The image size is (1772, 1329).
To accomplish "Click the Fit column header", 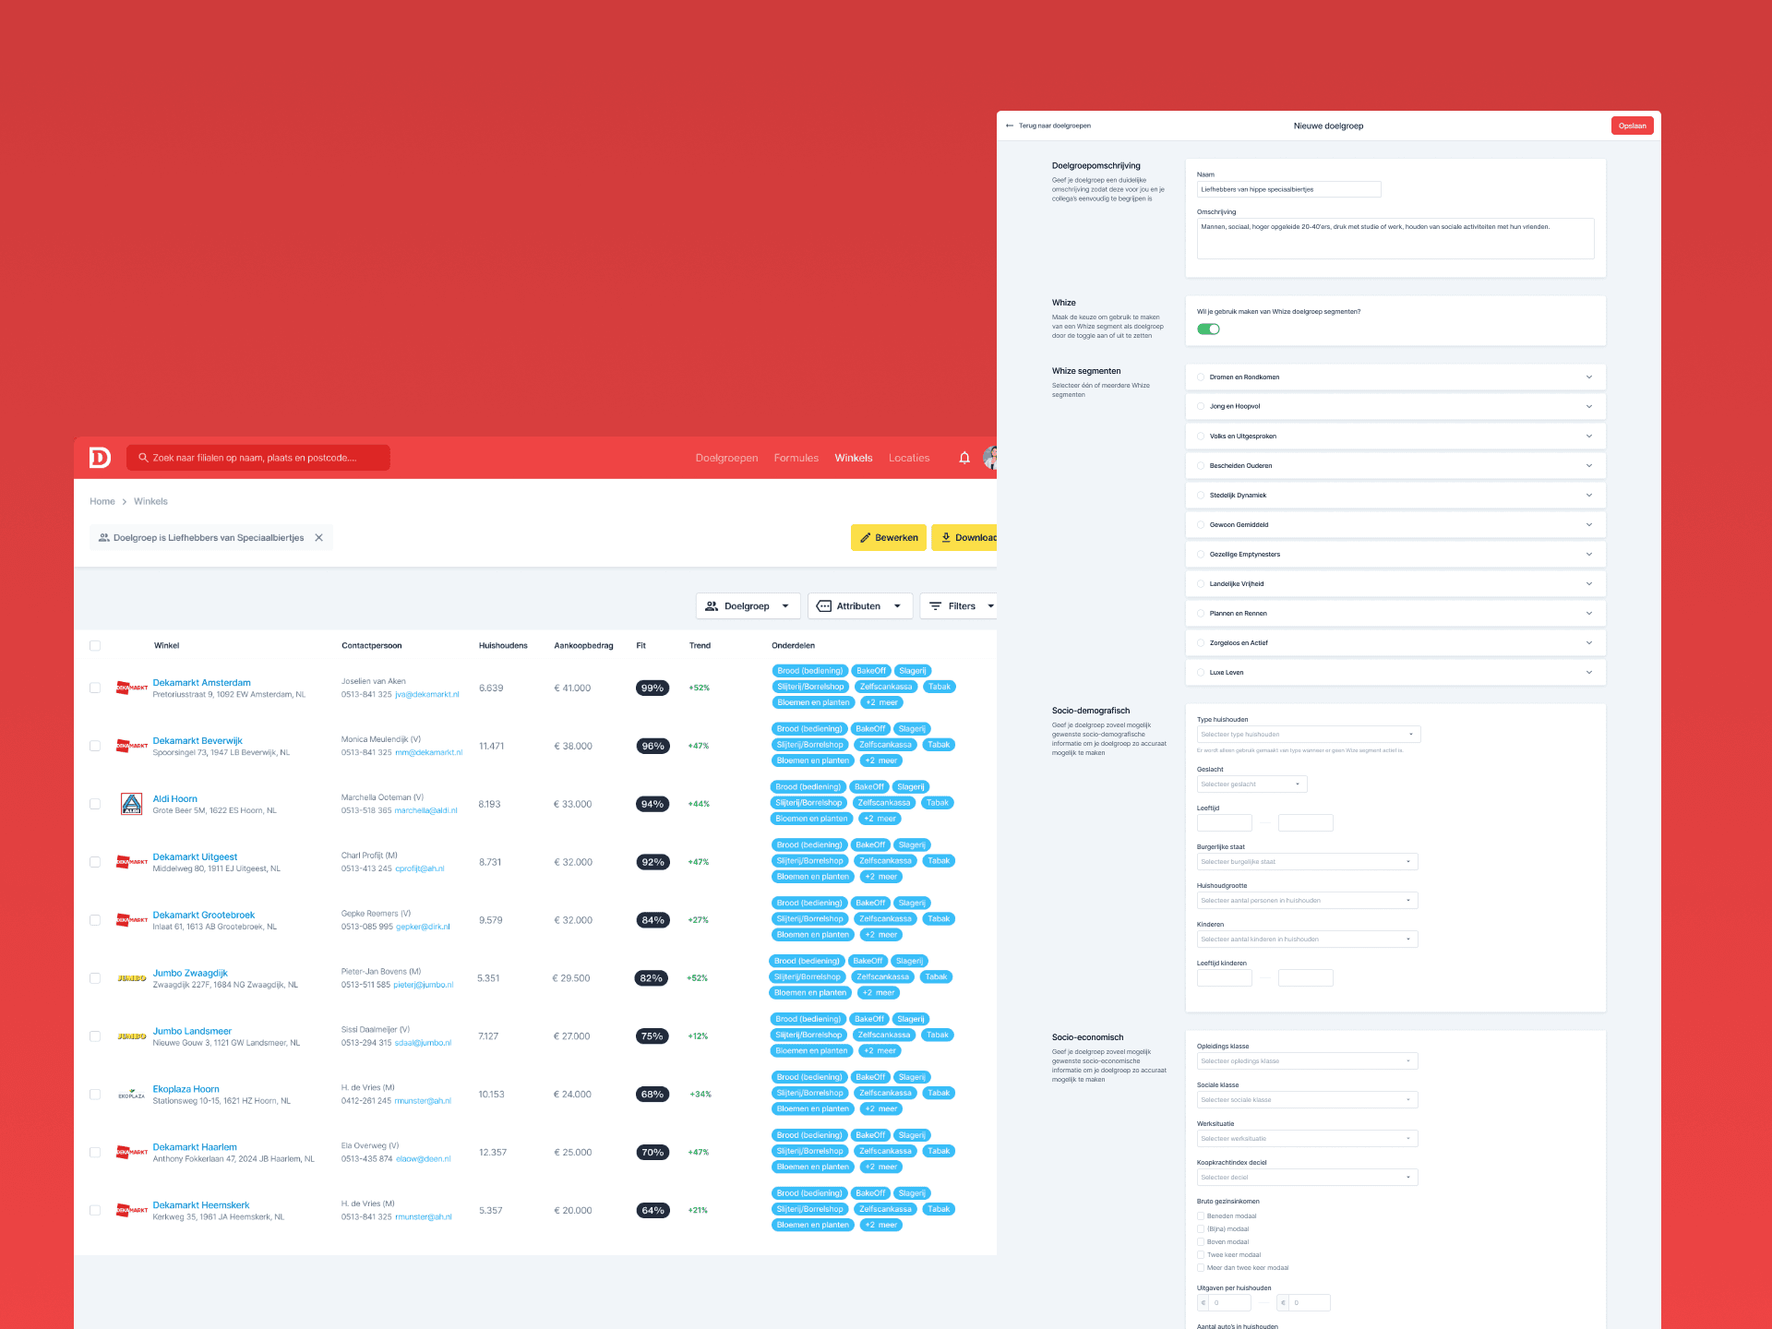I will (x=641, y=646).
